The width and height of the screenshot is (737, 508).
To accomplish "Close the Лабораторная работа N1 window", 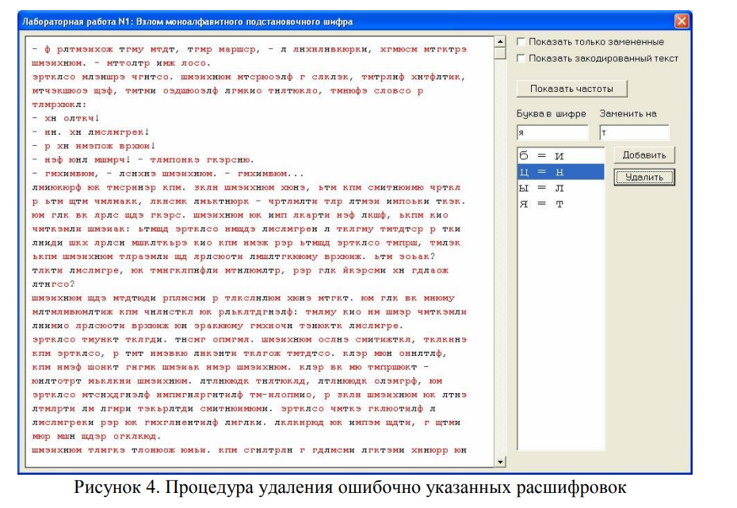I will click(x=681, y=21).
